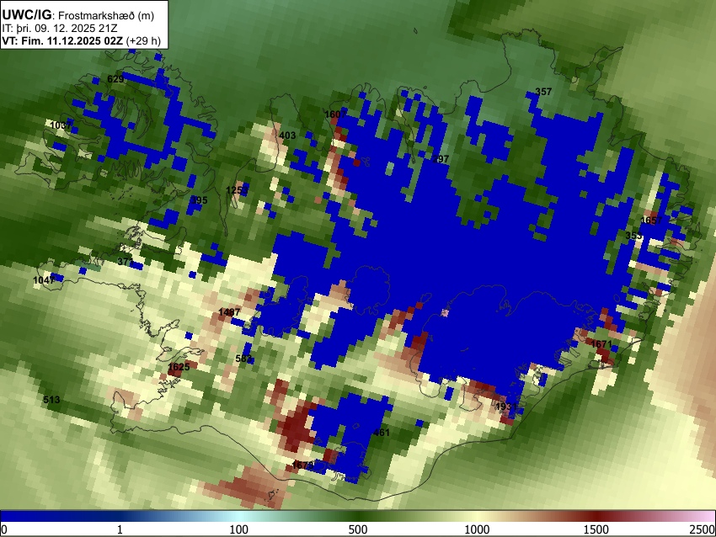This screenshot has width=716, height=537.
Task: Click the '1000' tick label on the color scale
Action: tap(477, 529)
